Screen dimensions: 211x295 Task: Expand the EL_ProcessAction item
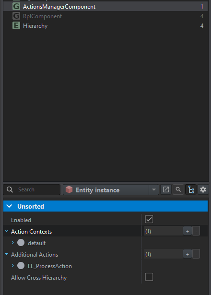click(13, 266)
